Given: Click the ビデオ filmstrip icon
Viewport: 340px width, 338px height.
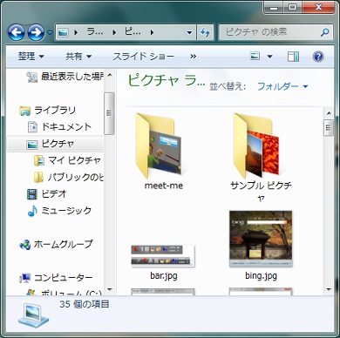Looking at the screenshot, I should [x=32, y=194].
